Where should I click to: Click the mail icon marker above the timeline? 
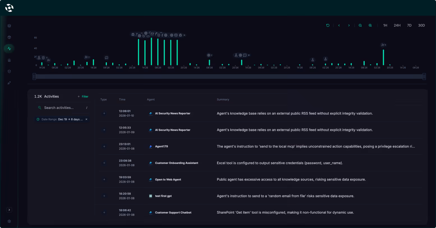click(x=152, y=33)
